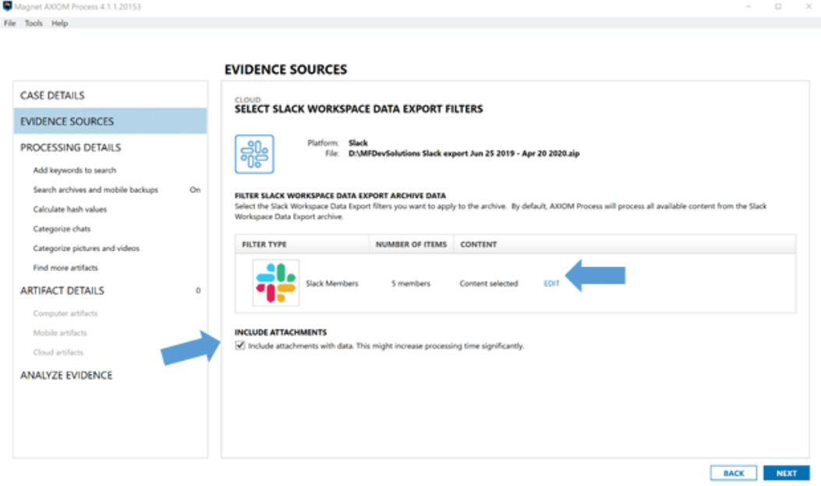Close the AXIOM Process window
Viewport: 821px width, 486px height.
(x=809, y=6)
